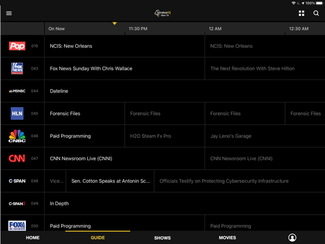
Task: Switch to grid view icon
Action: coord(301,14)
